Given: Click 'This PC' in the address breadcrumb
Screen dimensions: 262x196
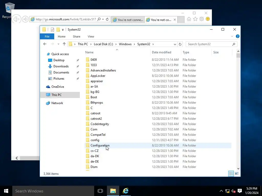Looking at the screenshot, I should (x=83, y=44).
